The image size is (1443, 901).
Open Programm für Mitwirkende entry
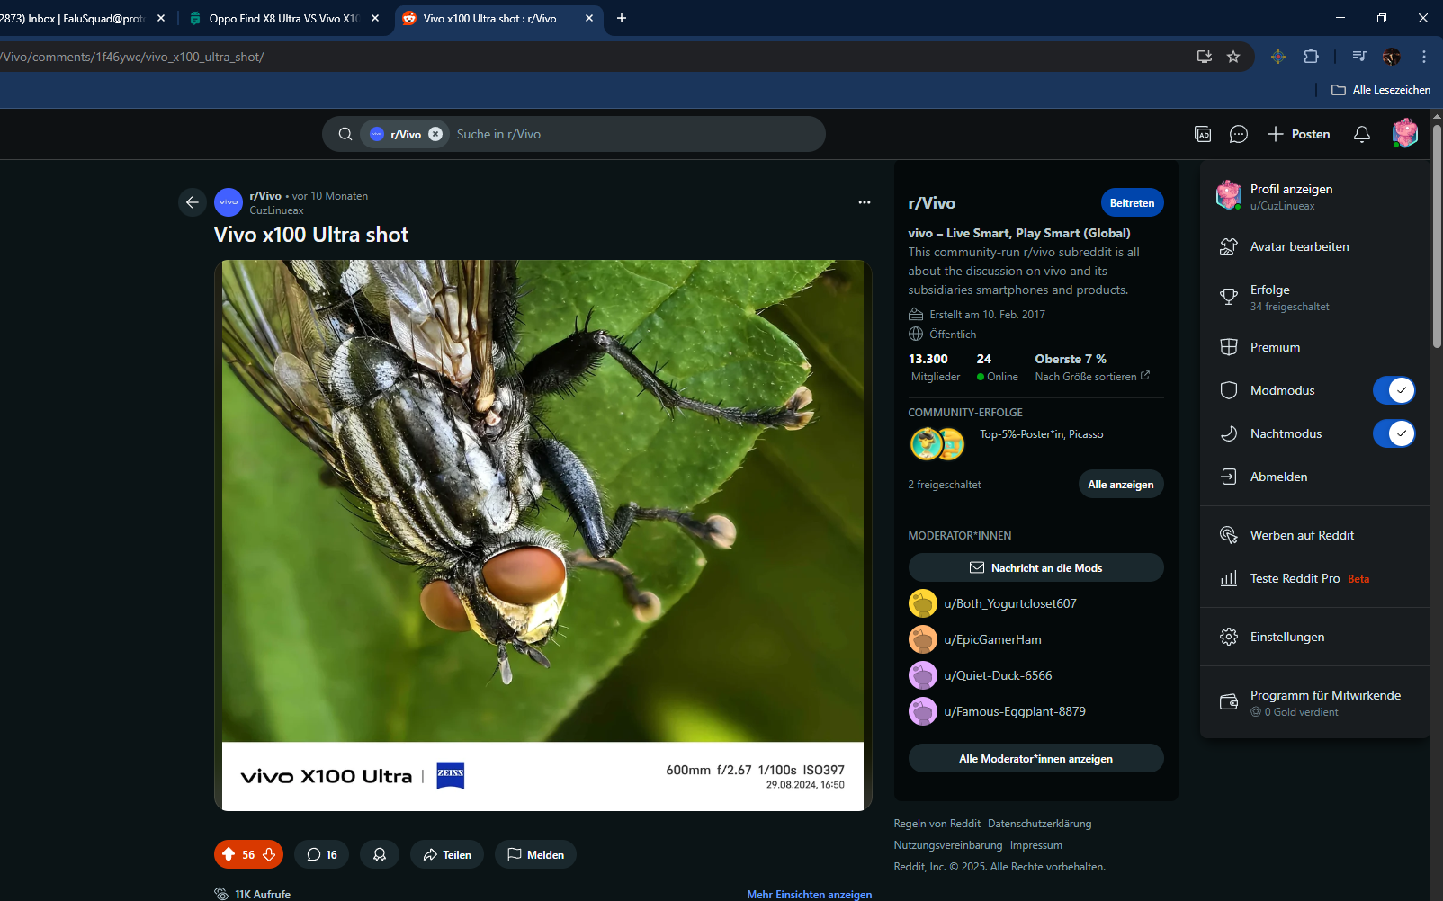[1314, 702]
